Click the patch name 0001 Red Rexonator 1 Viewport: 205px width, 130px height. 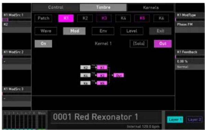[95, 117]
